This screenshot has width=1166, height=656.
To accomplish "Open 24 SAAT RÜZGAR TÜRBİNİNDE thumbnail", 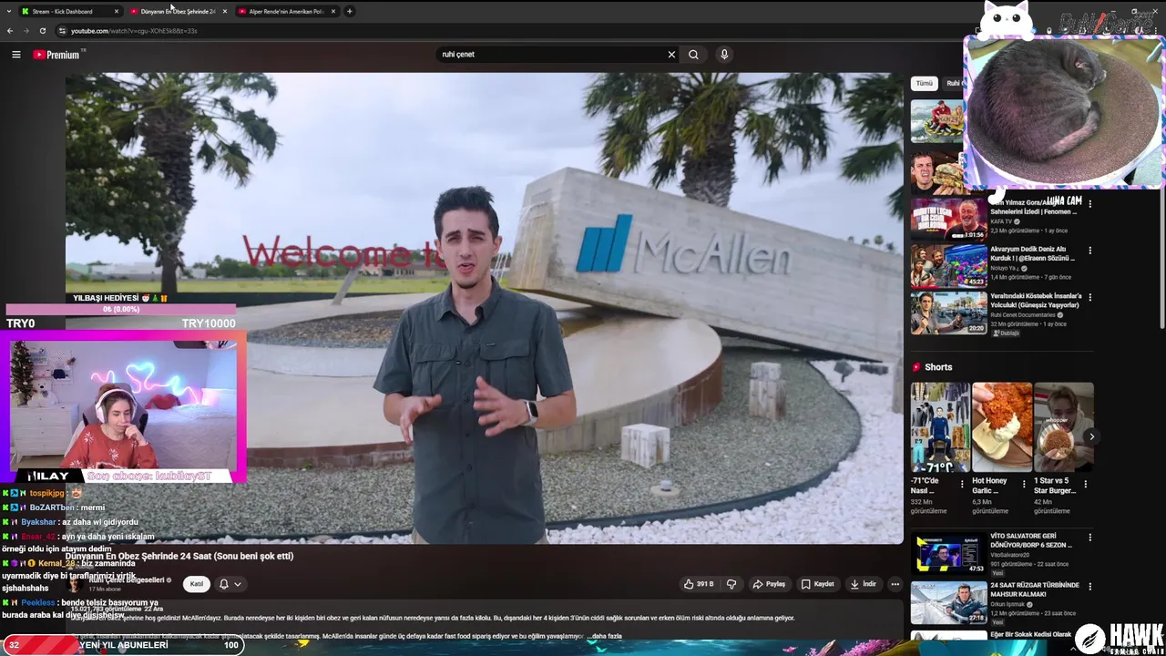I will 948,601.
